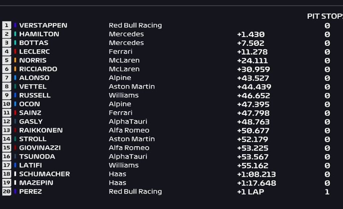Click Leclerc's red Ferrari color bar
Viewport: 343px width, 209px height.
15,52
